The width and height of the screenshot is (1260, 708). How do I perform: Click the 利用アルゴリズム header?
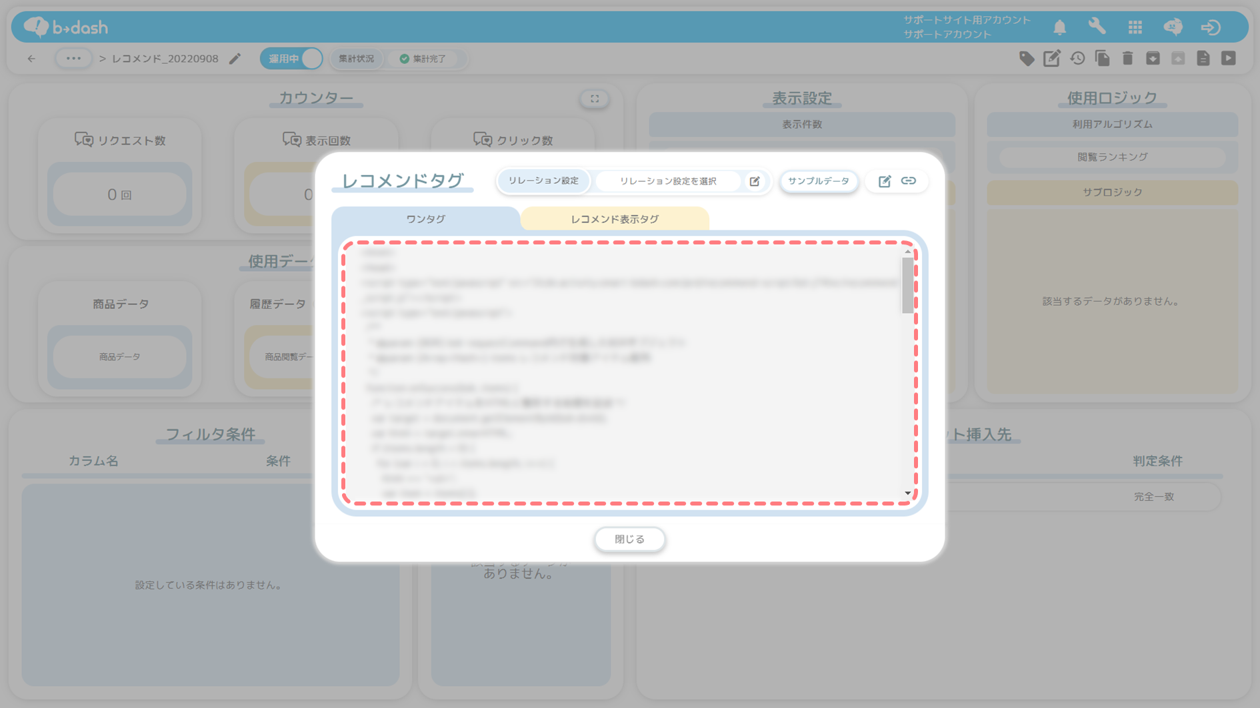pos(1112,125)
